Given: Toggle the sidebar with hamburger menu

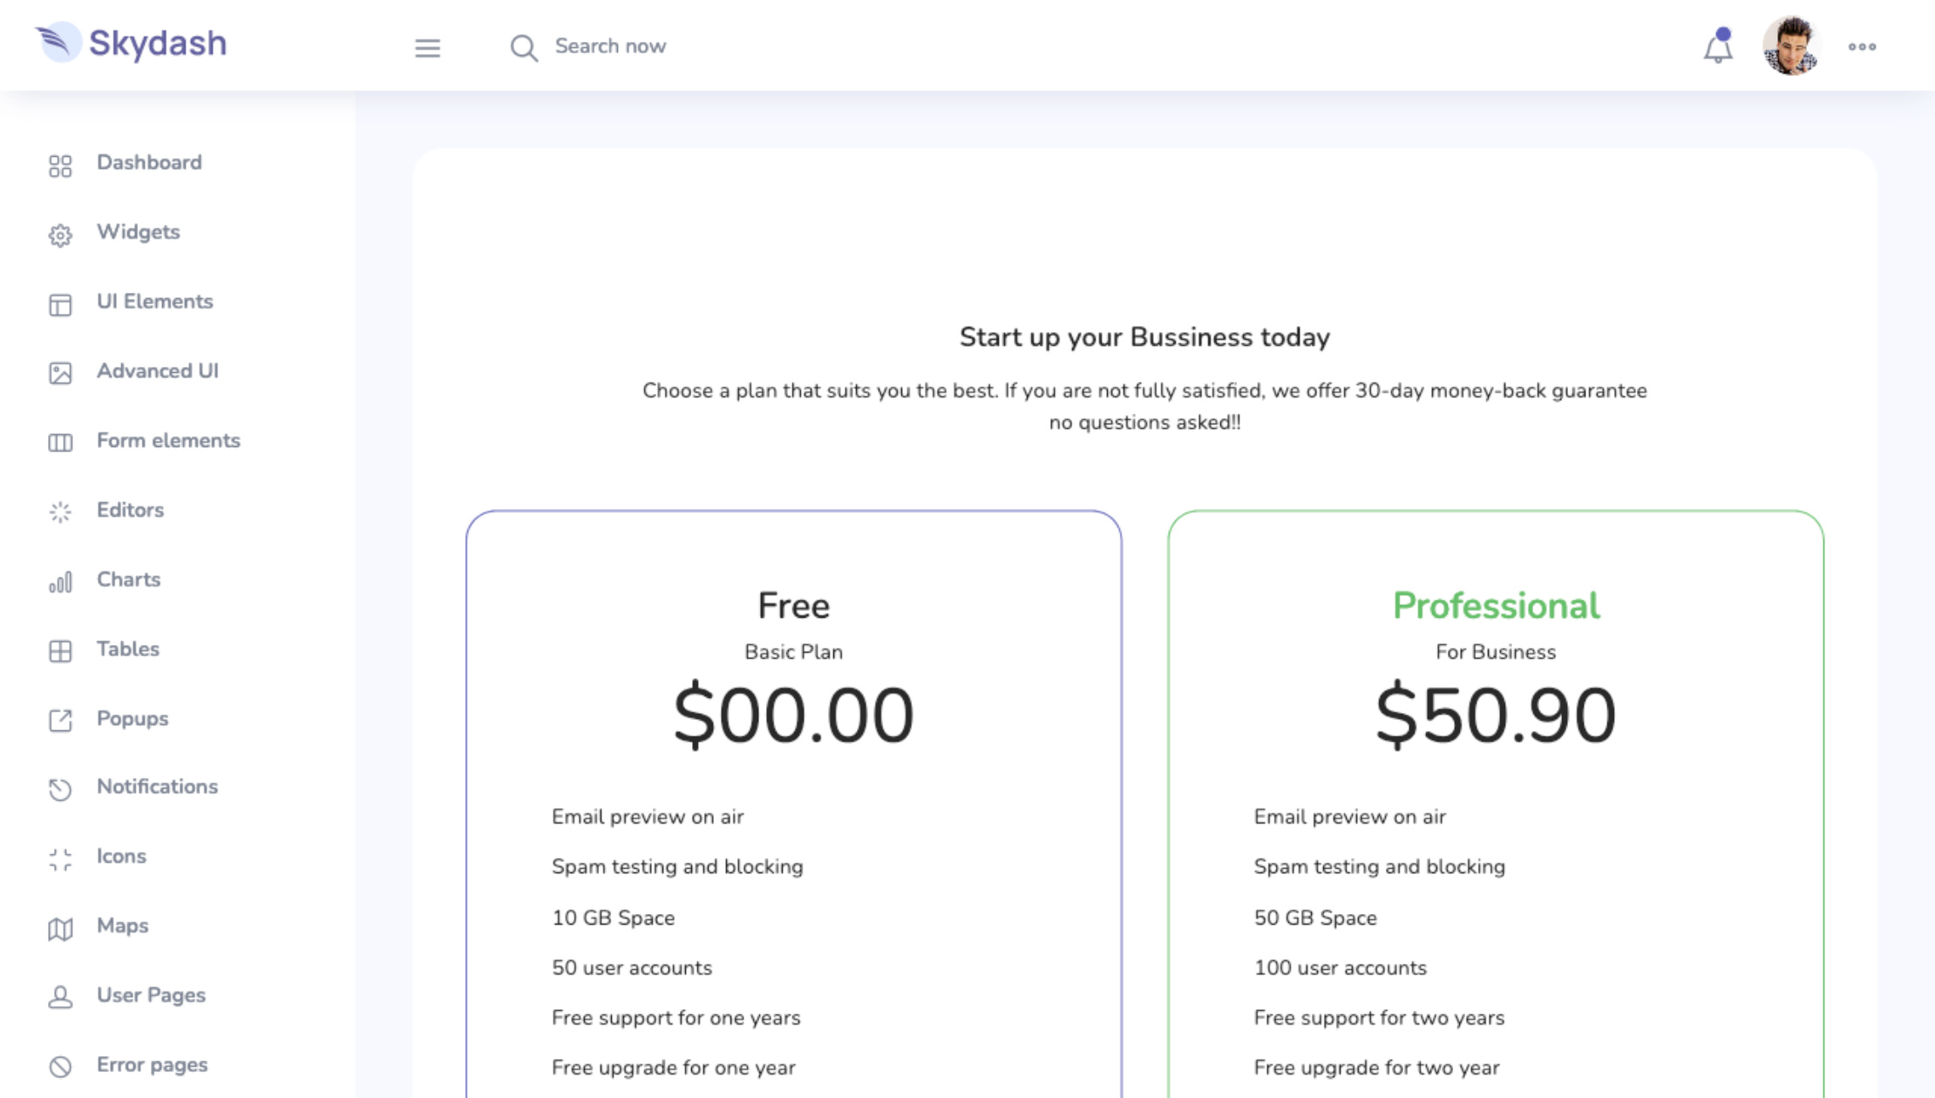Looking at the screenshot, I should pyautogui.click(x=427, y=48).
